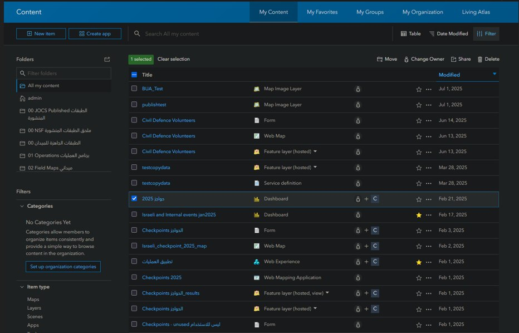Click the Create app button

[x=95, y=34]
